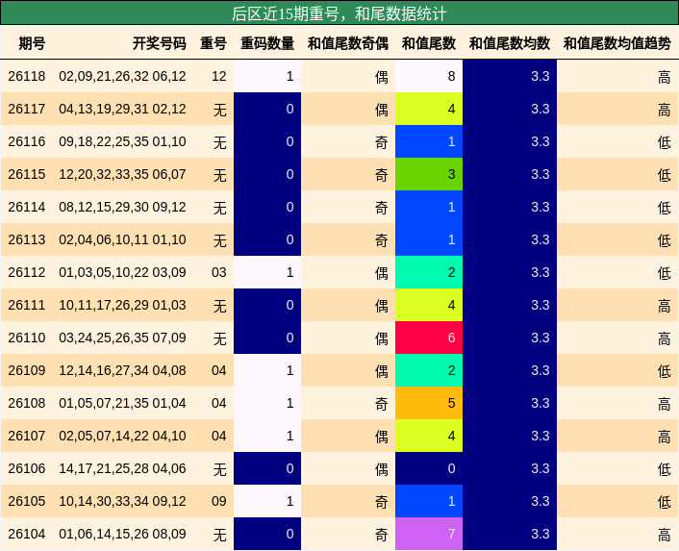Viewport: 679px width, 551px height.
Task: Click numbers 09,18,22,25,35 01,10
Action: [122, 141]
